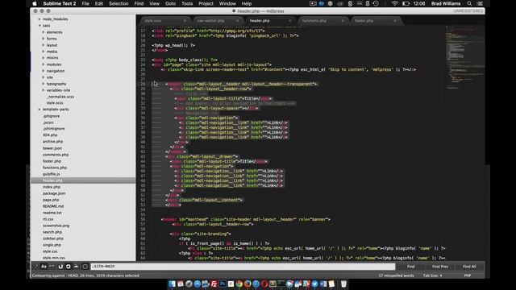Toggle regular expression search in find bar
The height and width of the screenshot is (290, 516).
point(36,267)
